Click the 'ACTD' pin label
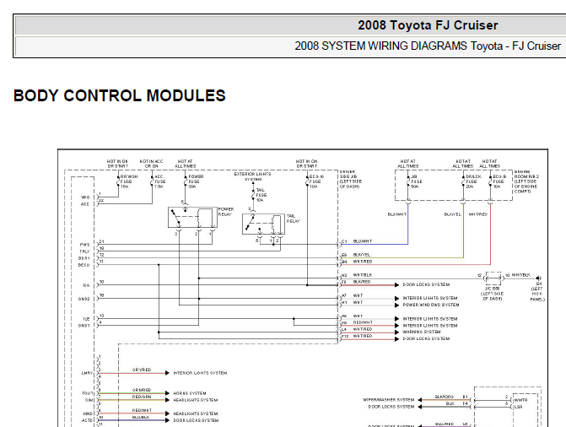This screenshot has width=566, height=427. point(87,421)
